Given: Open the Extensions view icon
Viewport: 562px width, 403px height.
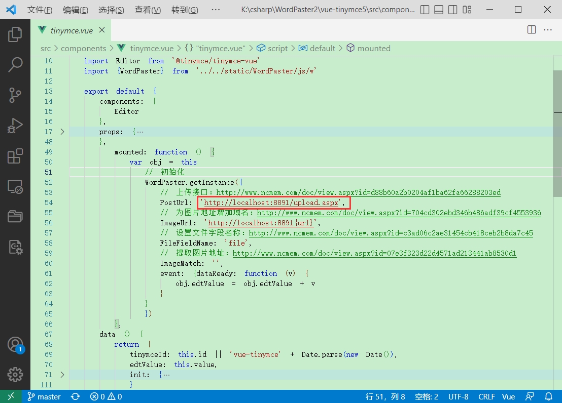Looking at the screenshot, I should pyautogui.click(x=15, y=156).
